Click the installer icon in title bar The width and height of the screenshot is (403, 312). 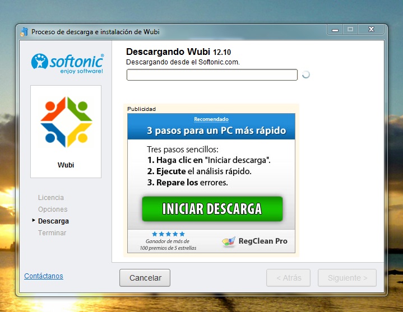(x=24, y=32)
